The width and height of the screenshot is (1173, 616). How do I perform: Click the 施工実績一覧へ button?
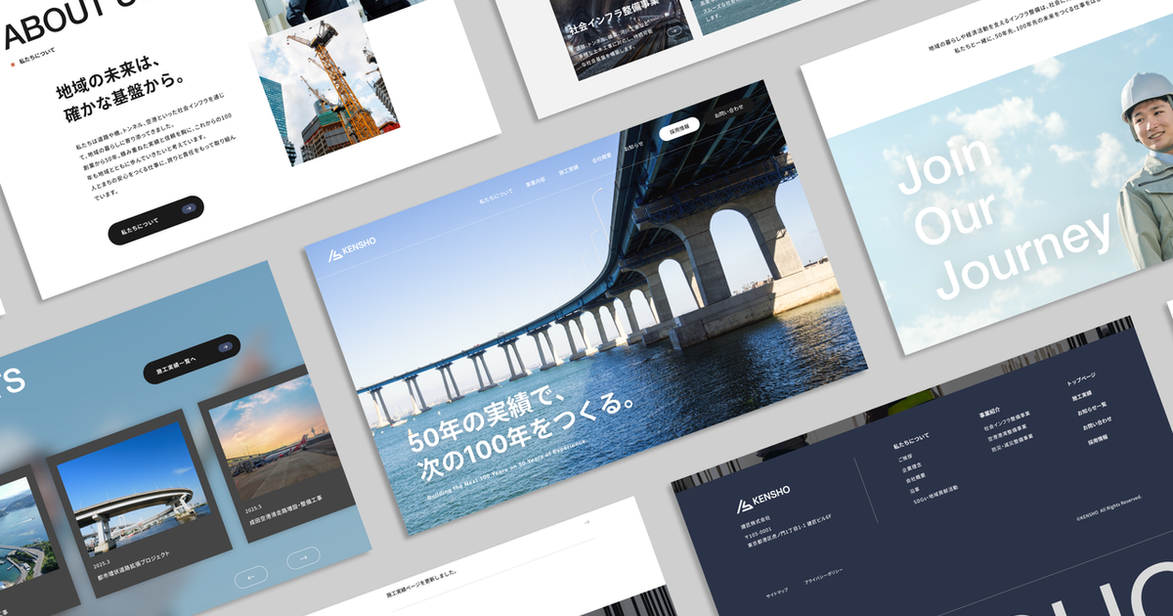[192, 359]
